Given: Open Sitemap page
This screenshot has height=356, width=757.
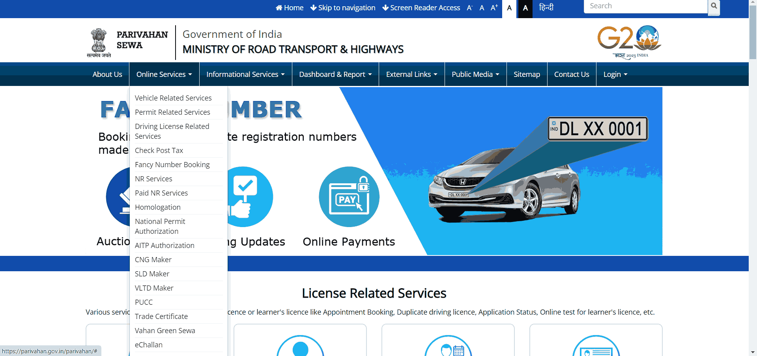Looking at the screenshot, I should click(x=527, y=74).
